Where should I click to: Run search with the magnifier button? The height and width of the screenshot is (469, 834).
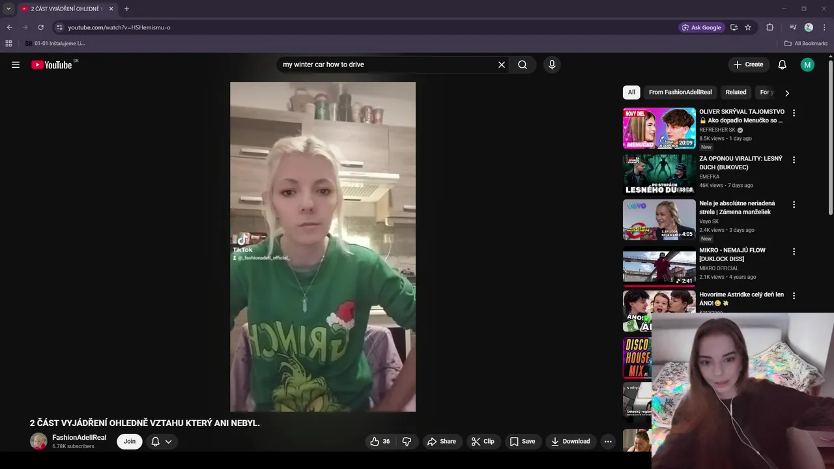coord(523,64)
